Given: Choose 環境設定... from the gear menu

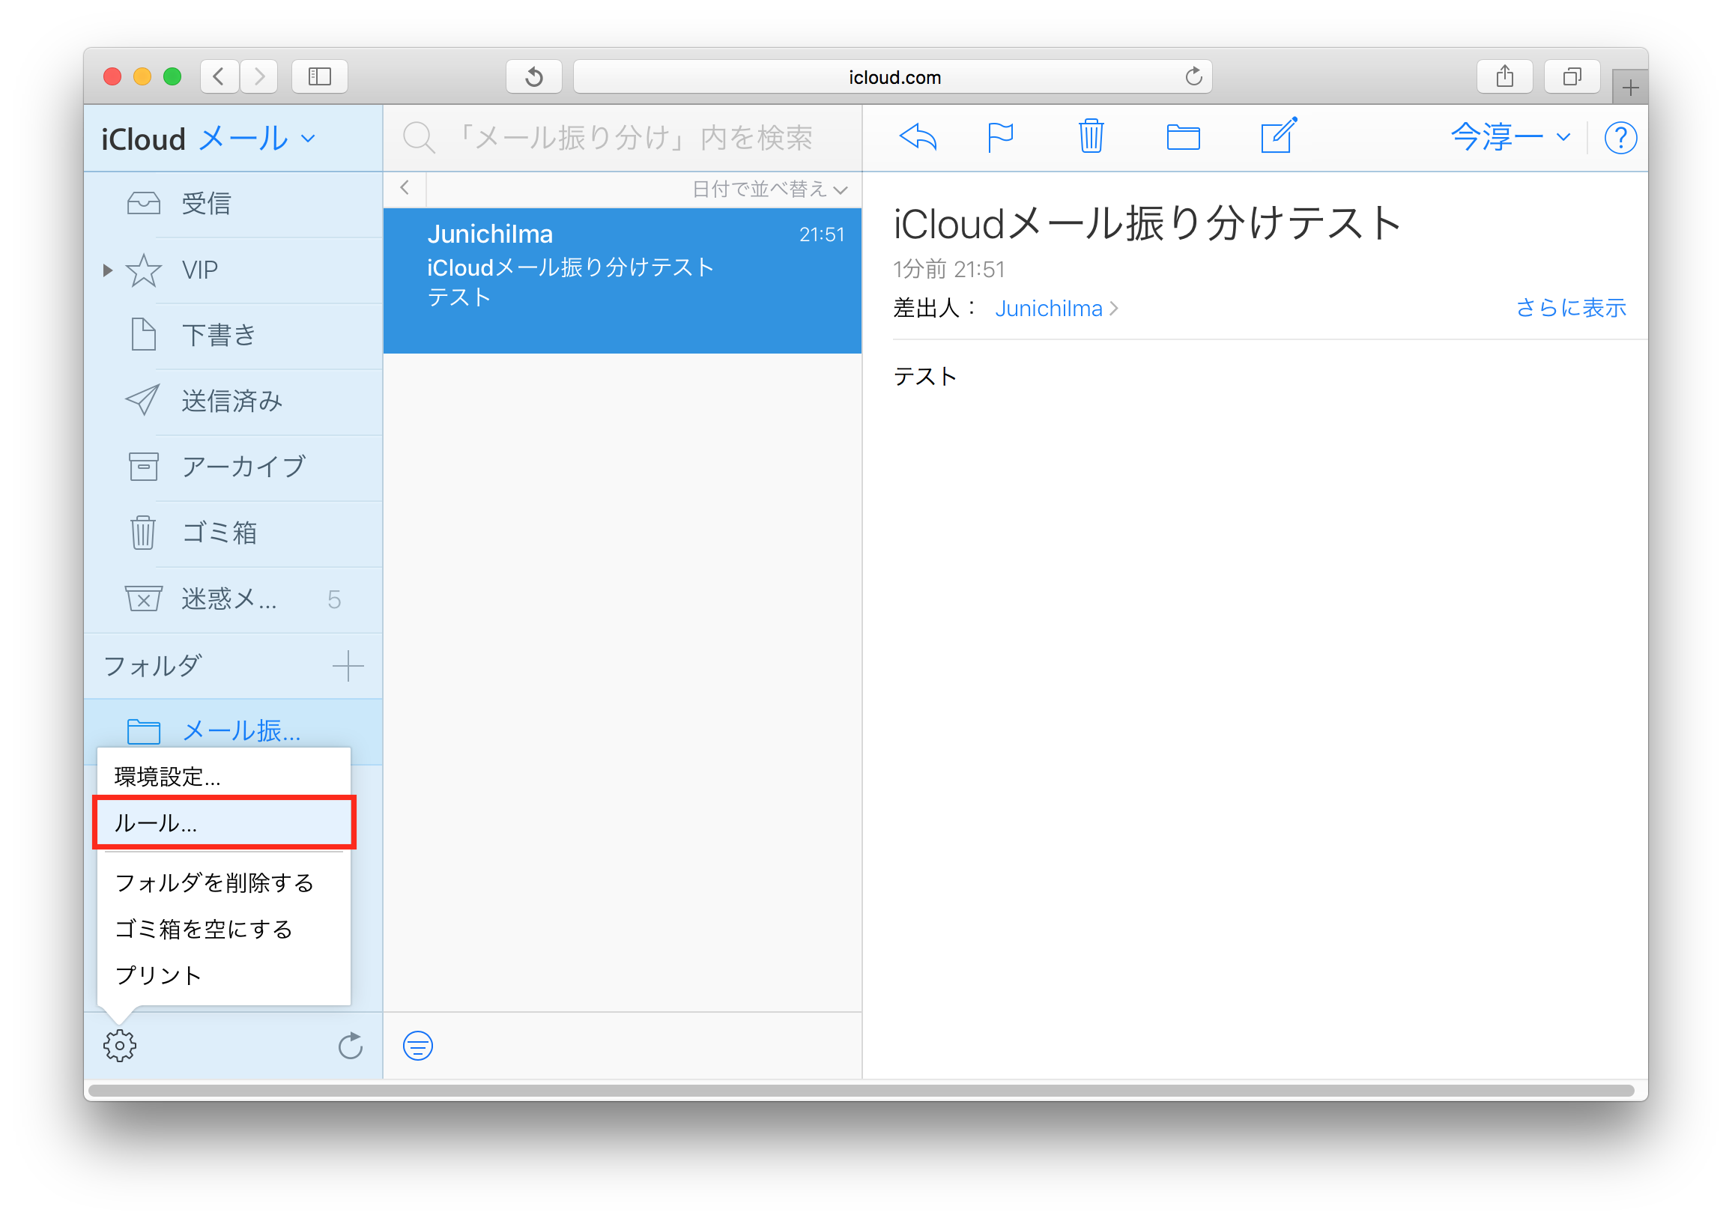Looking at the screenshot, I should click(224, 776).
